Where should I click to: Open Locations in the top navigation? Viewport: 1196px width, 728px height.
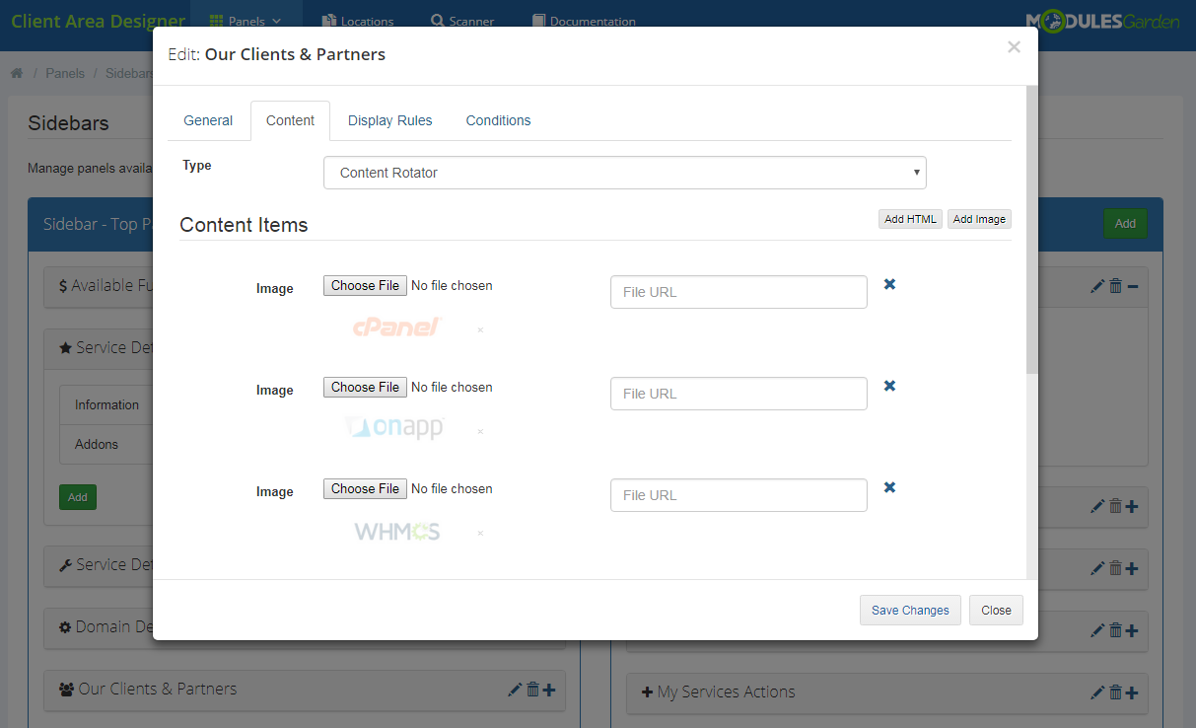click(x=359, y=21)
